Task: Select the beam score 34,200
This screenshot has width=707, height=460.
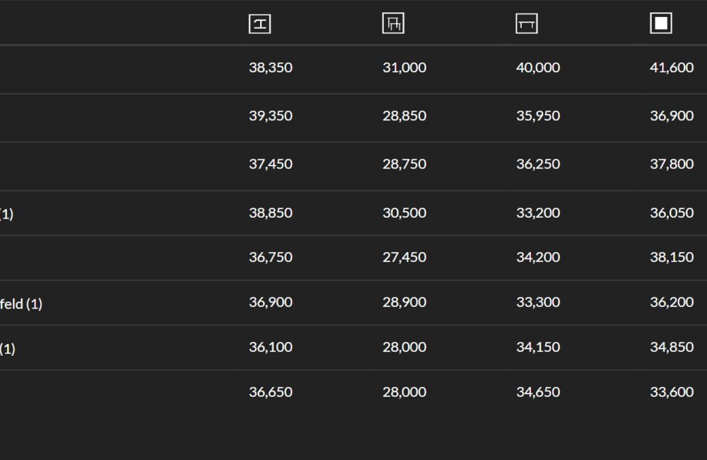Action: pos(537,258)
